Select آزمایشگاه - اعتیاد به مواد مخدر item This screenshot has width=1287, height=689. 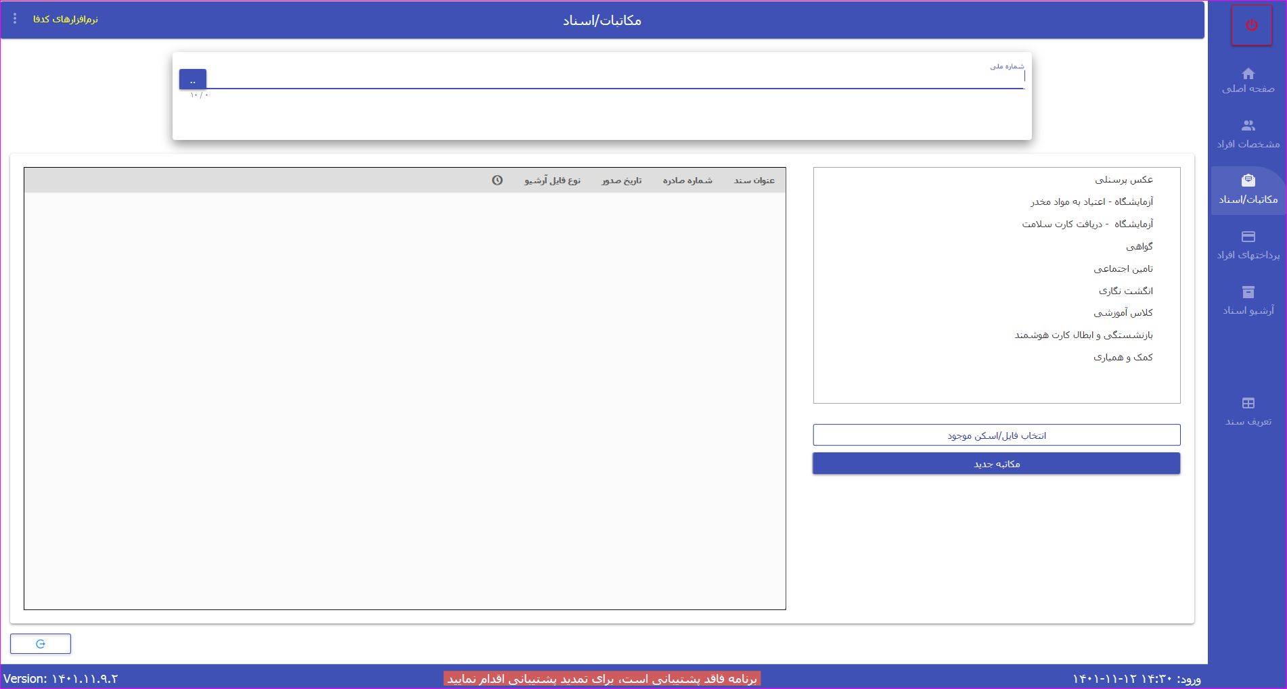pos(1091,202)
